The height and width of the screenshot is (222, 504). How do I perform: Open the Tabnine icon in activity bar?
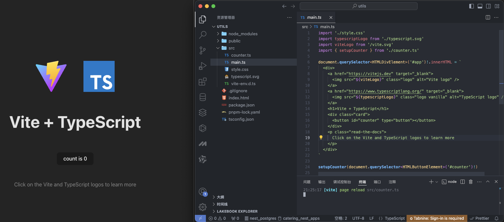pyautogui.click(x=203, y=159)
